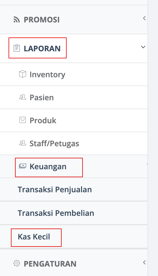Viewport: 158px width, 276px height.
Task: Open Transaksi Pembelian report link
Action: coord(74,213)
